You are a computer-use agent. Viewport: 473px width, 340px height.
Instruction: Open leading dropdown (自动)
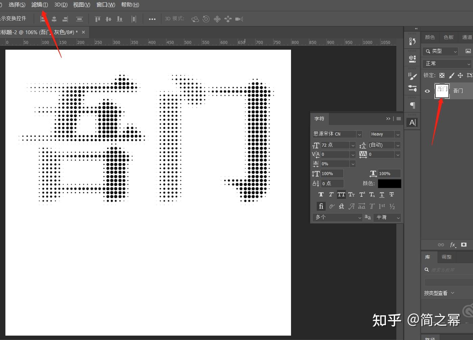384,145
